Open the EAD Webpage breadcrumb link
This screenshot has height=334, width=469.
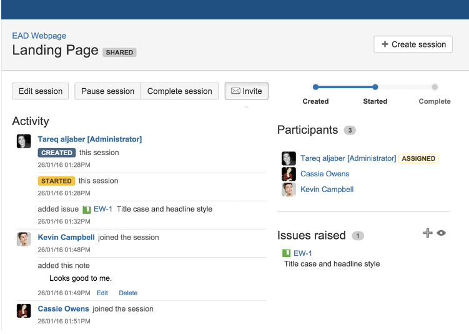(x=39, y=36)
